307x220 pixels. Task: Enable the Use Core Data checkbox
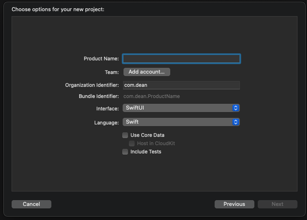point(125,135)
